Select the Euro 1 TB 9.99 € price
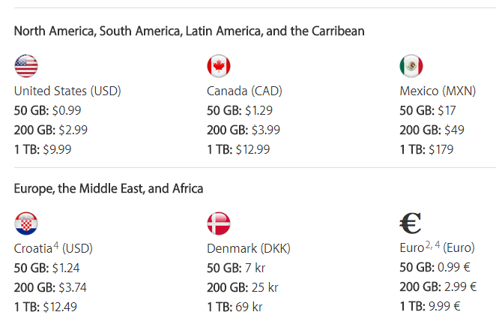Viewport: 496px width, 333px height. pyautogui.click(x=430, y=306)
